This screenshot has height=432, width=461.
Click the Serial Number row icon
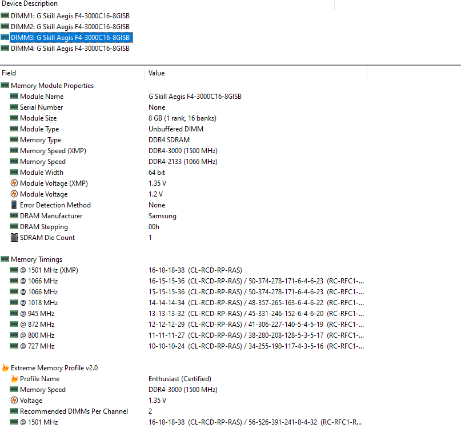coord(14,107)
